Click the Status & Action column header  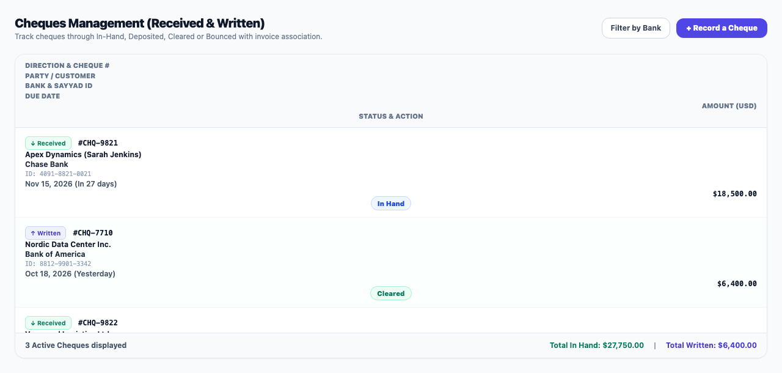(x=391, y=116)
